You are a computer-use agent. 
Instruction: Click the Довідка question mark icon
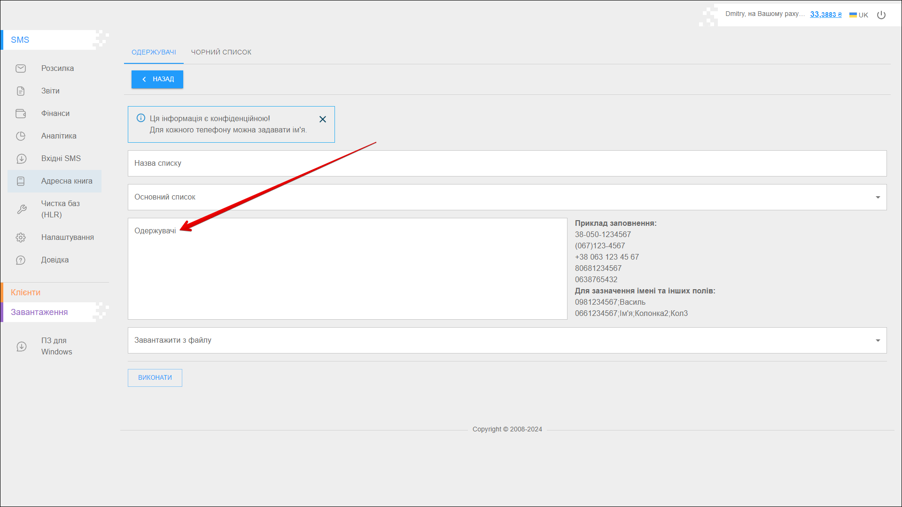21,260
